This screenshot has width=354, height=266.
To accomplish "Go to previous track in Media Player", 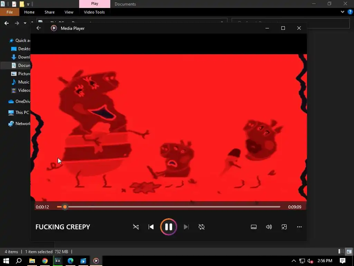I will [151, 227].
